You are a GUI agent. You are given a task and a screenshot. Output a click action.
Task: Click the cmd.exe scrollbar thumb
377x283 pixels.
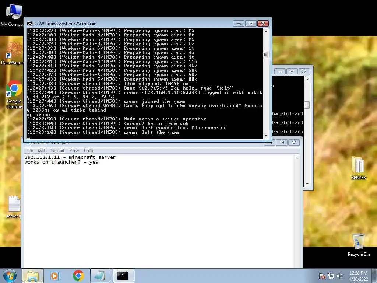pos(266,55)
